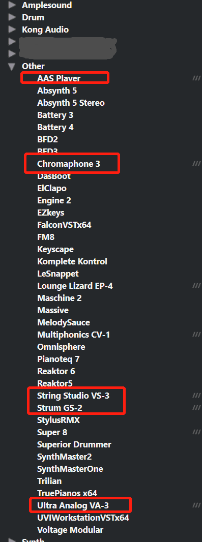The image size is (202, 542).
Task: Choose Komplete Kontrol from the list
Action: point(72,261)
